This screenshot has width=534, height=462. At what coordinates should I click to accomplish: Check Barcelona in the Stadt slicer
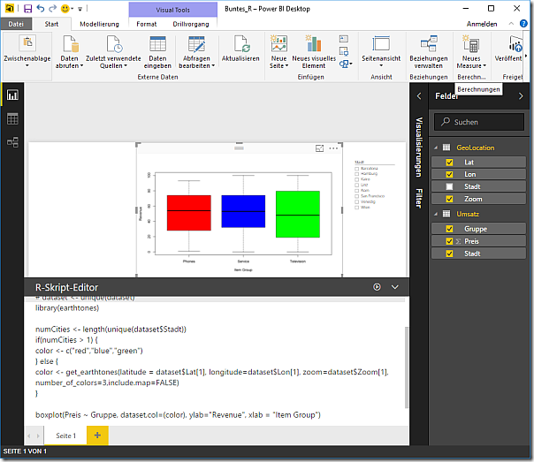point(356,169)
